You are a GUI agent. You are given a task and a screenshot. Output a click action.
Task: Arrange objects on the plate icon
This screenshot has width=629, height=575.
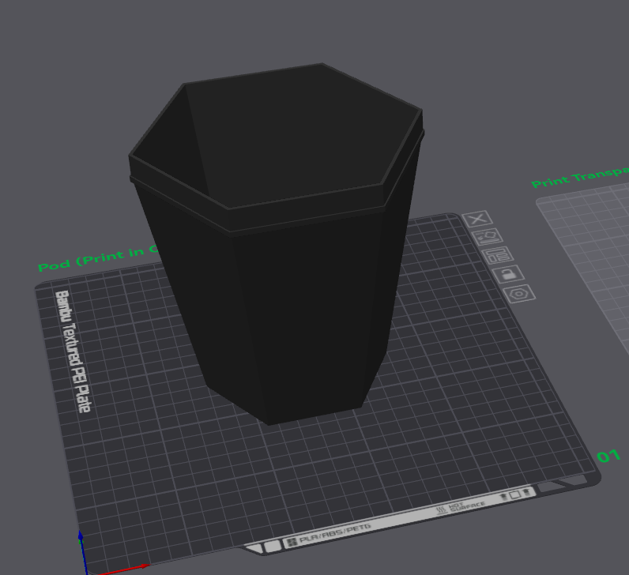coord(497,255)
